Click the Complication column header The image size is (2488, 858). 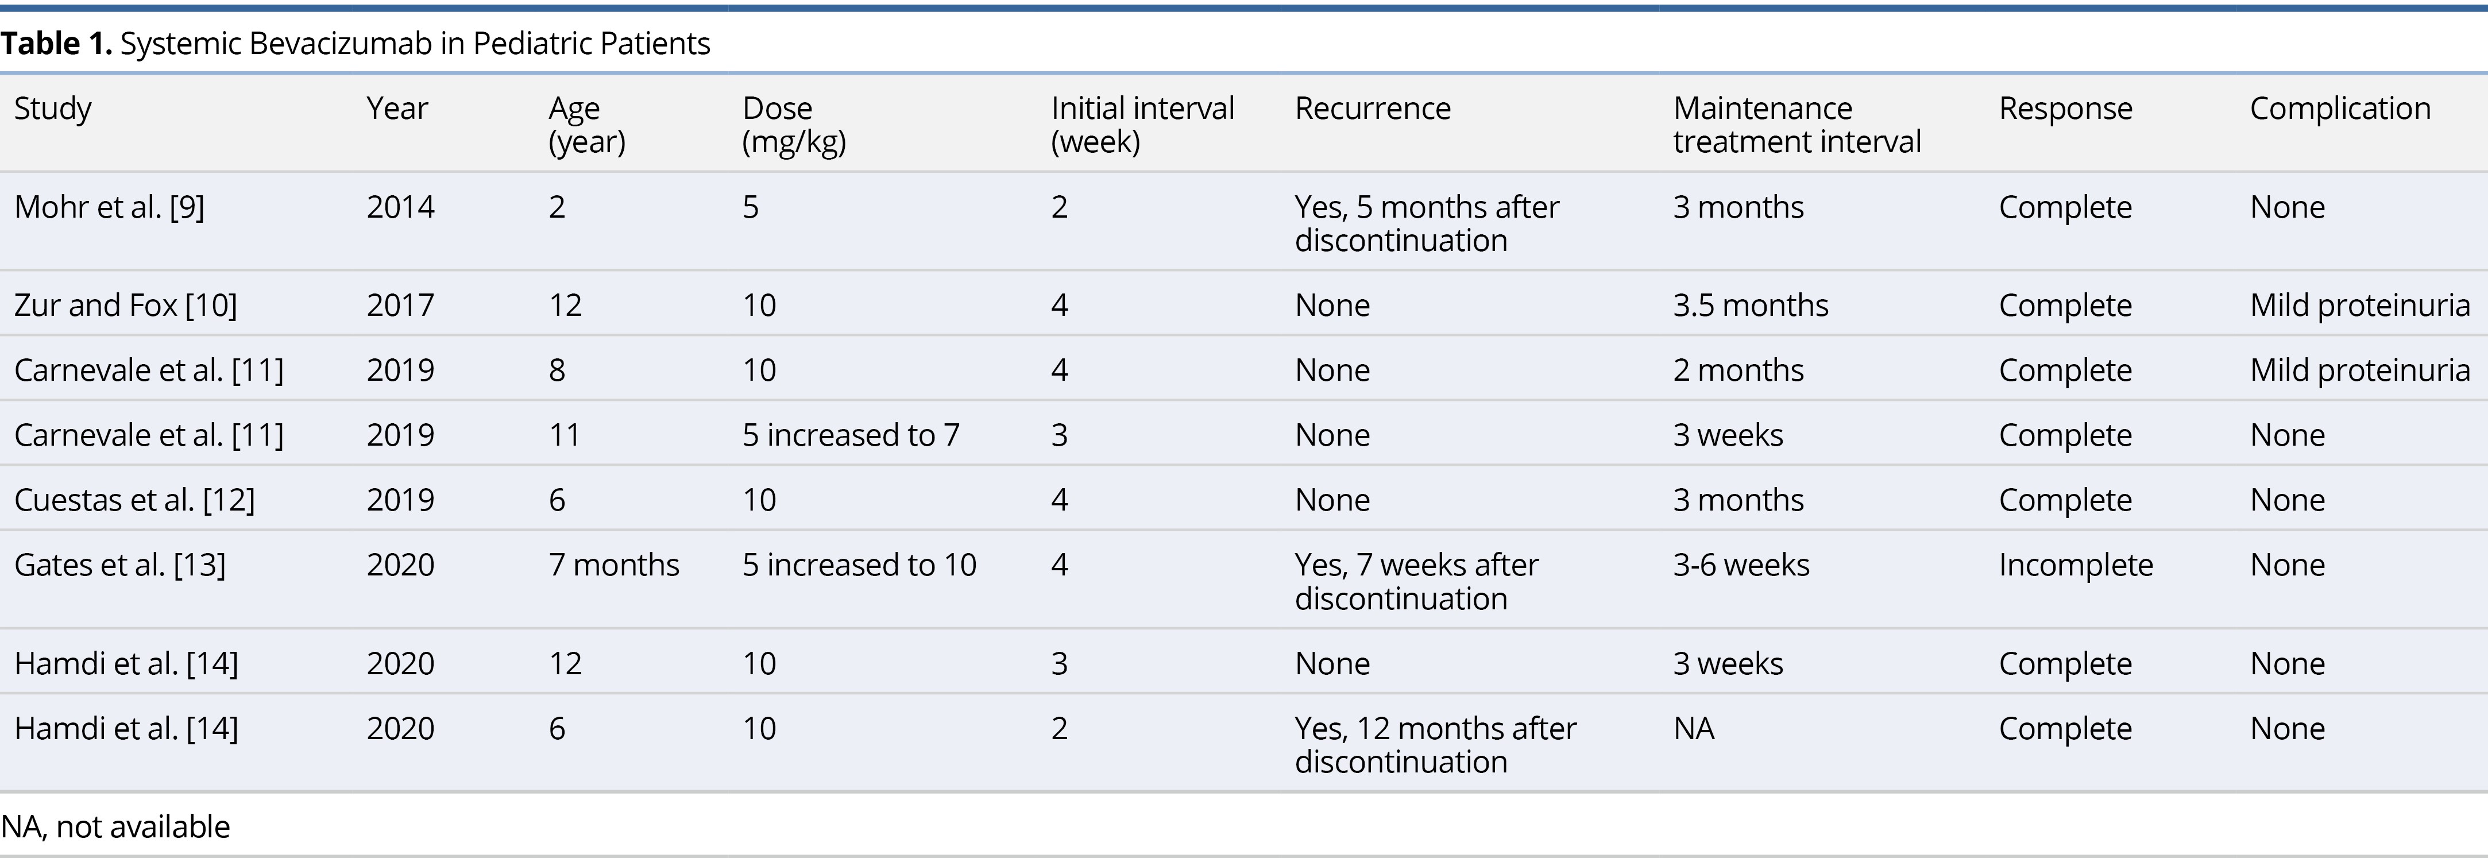[x=2339, y=109]
